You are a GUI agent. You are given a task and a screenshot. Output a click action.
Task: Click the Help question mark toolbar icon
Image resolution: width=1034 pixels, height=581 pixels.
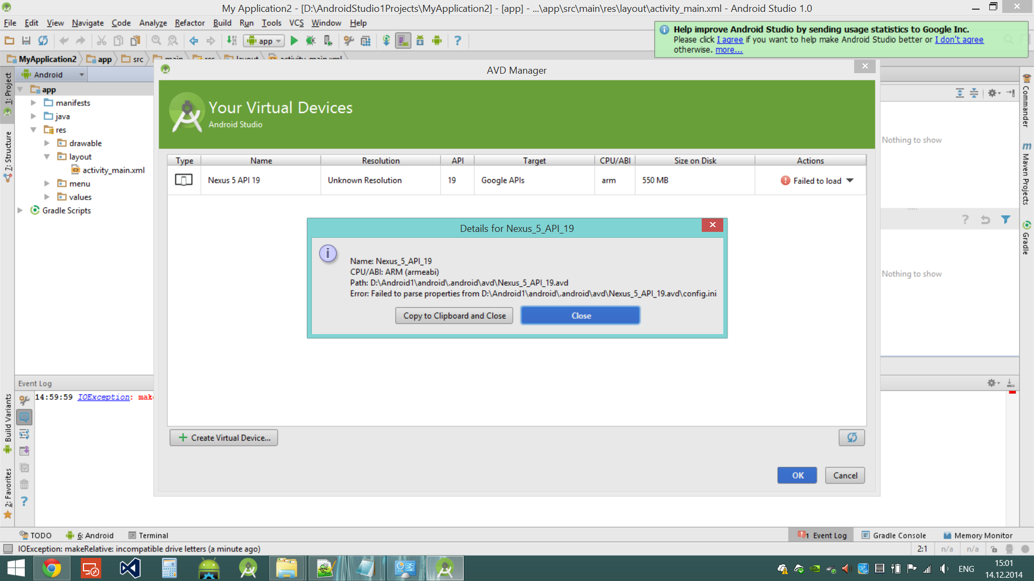click(458, 40)
